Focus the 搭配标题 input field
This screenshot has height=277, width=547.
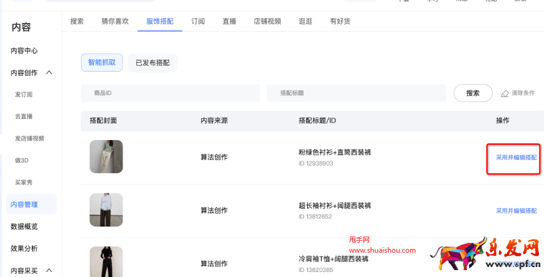[x=356, y=93]
